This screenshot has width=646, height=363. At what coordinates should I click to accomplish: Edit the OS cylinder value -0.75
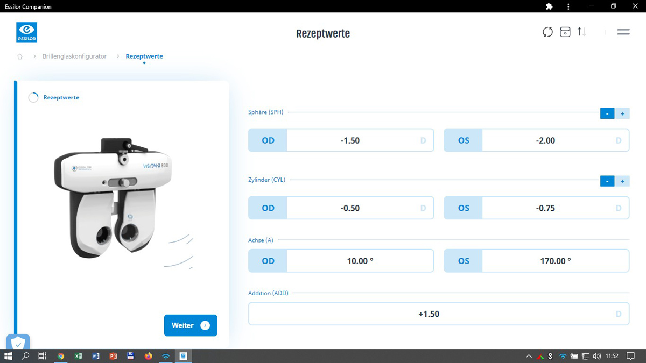coord(545,208)
